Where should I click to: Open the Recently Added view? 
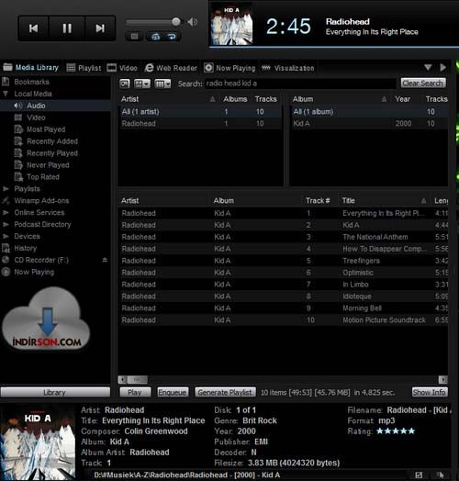point(52,141)
